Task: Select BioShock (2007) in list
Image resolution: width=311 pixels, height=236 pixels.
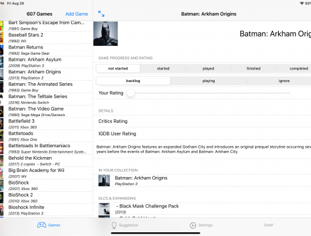Action: pyautogui.click(x=46, y=185)
